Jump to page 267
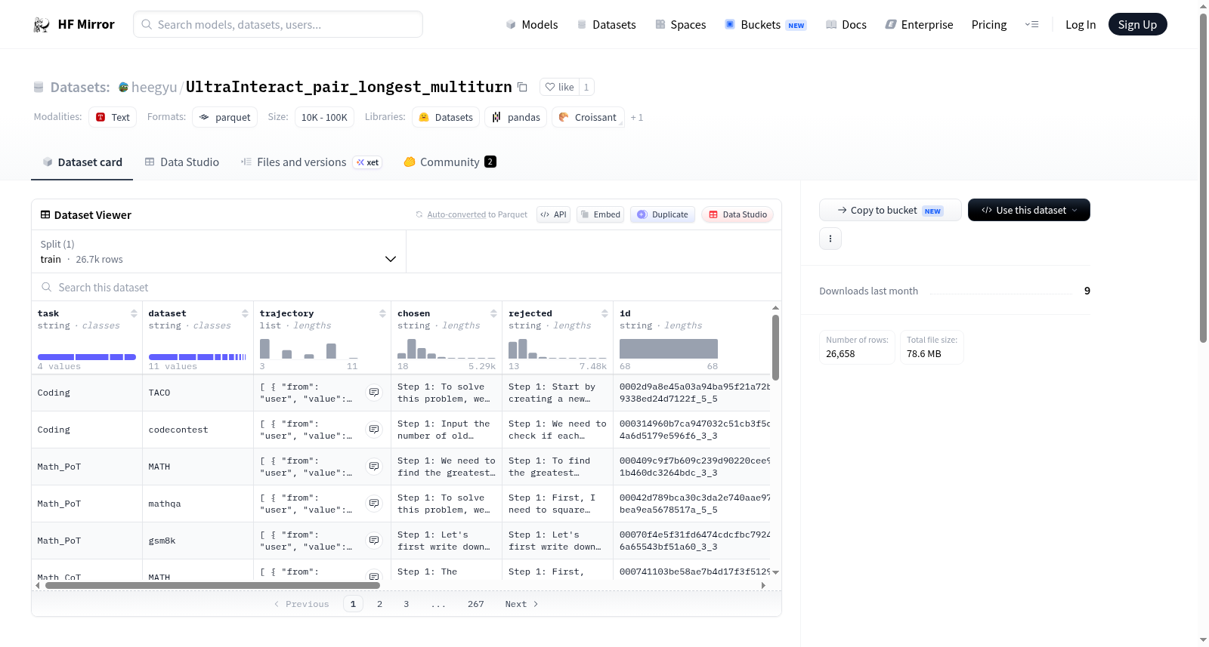This screenshot has width=1209, height=647. point(475,604)
